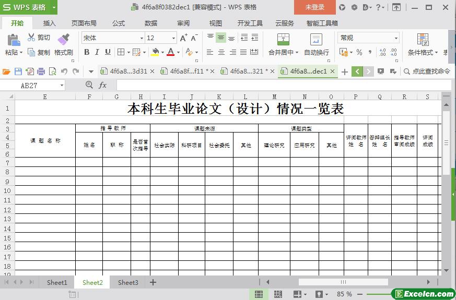Click the 未登录 login button
The width and height of the screenshot is (456, 300).
[315, 7]
